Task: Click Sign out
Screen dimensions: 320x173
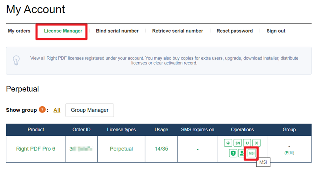Action: (x=276, y=31)
